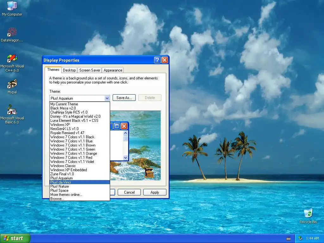Choose Luna Element Black v5.1 + CSS

click(x=80, y=121)
